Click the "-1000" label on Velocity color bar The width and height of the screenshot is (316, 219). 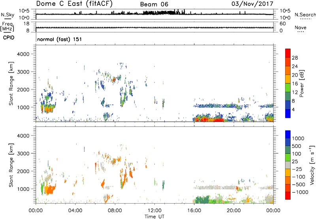pos(300,192)
